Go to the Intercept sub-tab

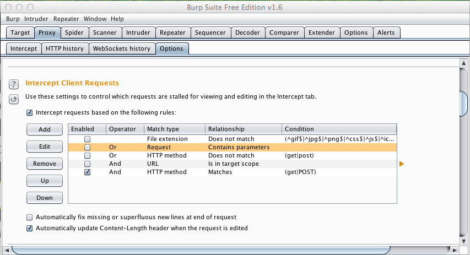[x=23, y=48]
